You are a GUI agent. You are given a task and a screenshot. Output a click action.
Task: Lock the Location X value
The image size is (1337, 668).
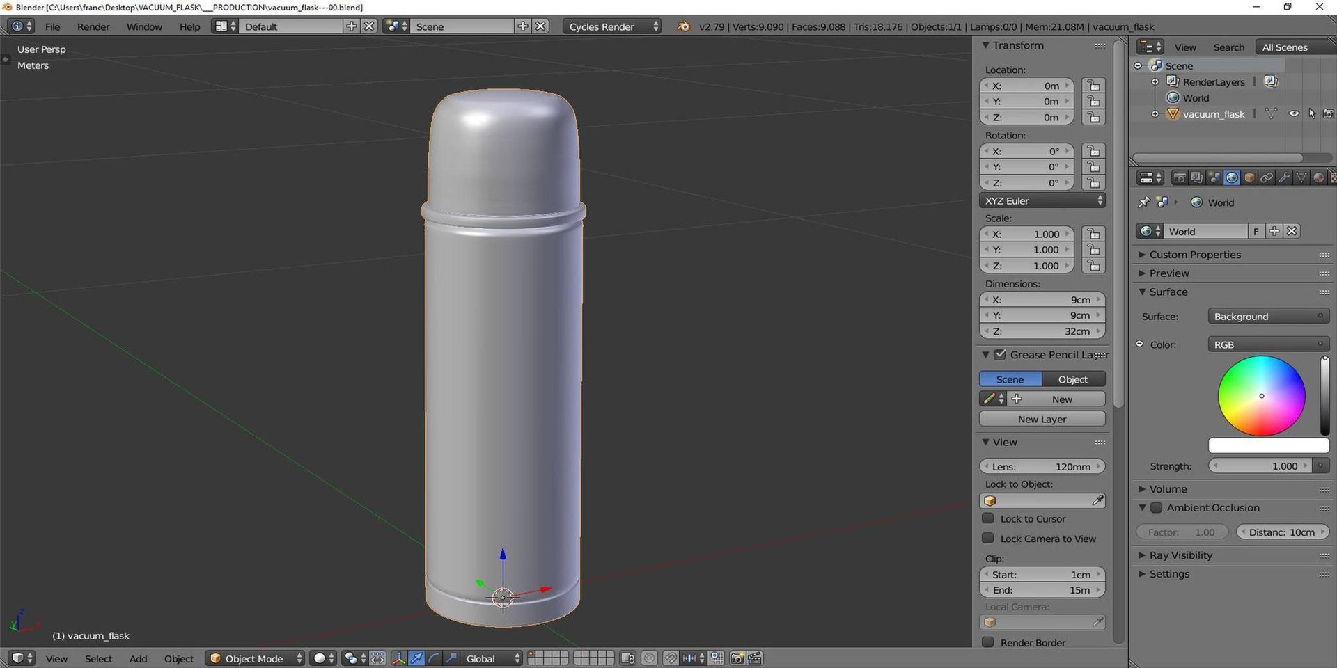tap(1093, 86)
